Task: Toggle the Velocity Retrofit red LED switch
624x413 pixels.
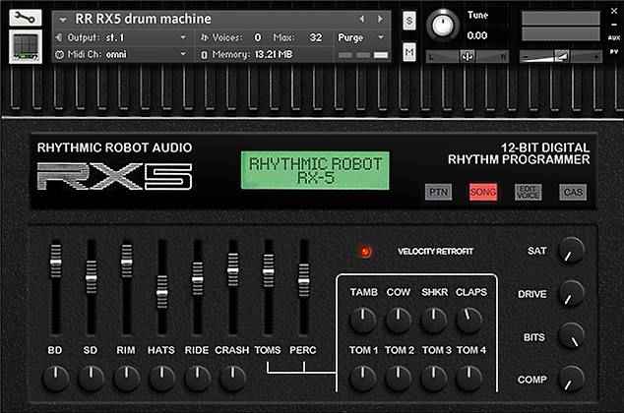Action: pyautogui.click(x=365, y=251)
